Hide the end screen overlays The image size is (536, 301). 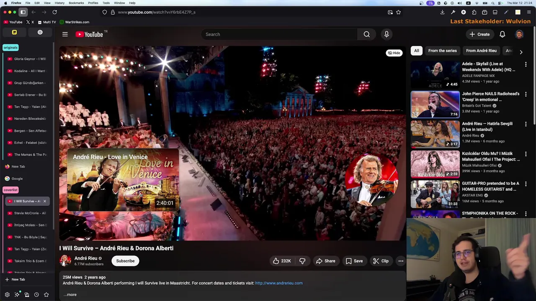click(394, 53)
